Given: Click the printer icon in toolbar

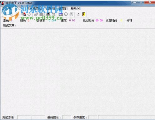Looking at the screenshot, I should click(71, 14).
